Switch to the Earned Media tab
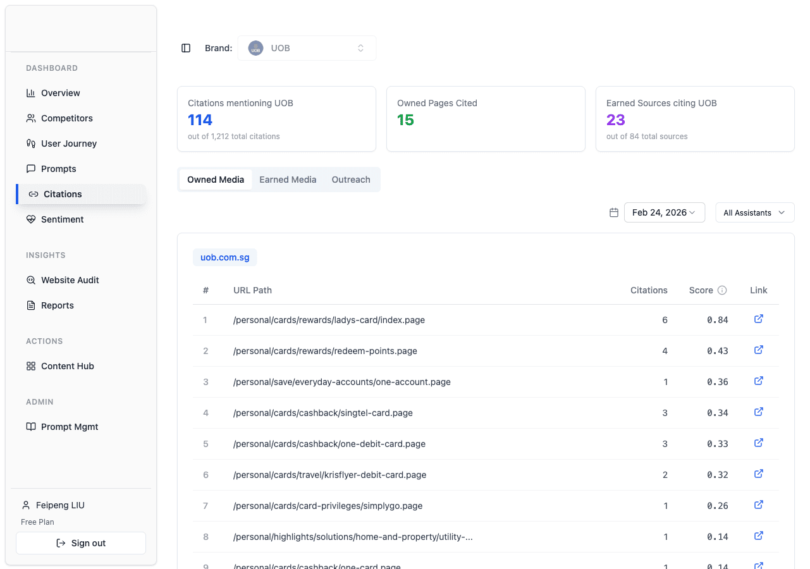The image size is (810, 569). pos(288,180)
